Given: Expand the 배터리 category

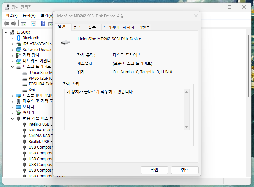Looking at the screenshot, I should click(x=12, y=113).
